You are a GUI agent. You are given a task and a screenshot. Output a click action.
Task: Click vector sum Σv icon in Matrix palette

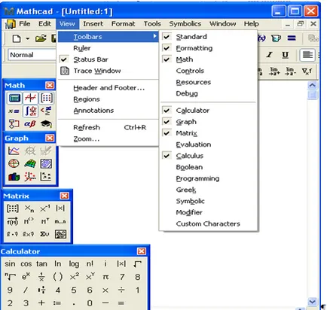(44, 234)
